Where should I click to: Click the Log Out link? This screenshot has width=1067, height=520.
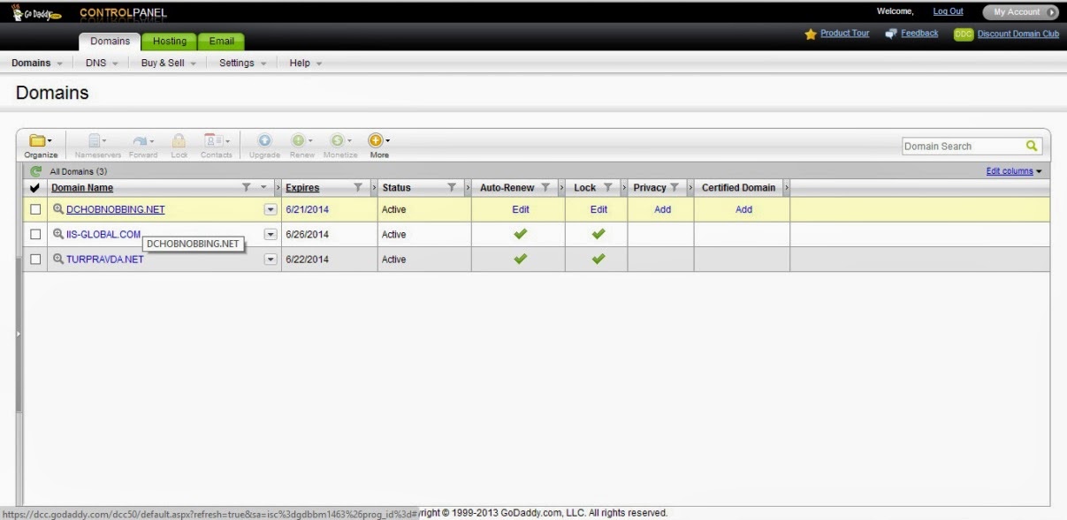click(x=948, y=11)
